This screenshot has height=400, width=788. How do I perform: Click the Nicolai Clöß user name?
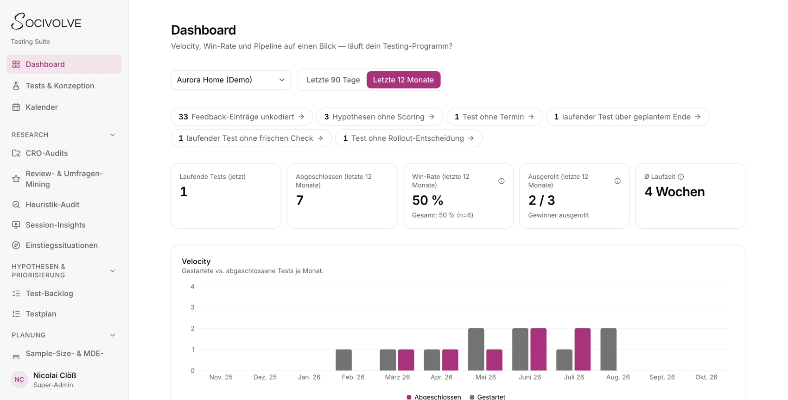55,375
